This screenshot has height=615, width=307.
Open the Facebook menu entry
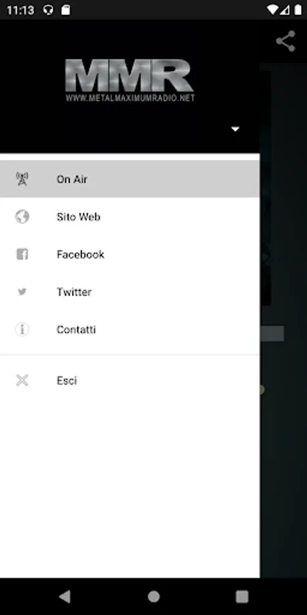(x=130, y=254)
